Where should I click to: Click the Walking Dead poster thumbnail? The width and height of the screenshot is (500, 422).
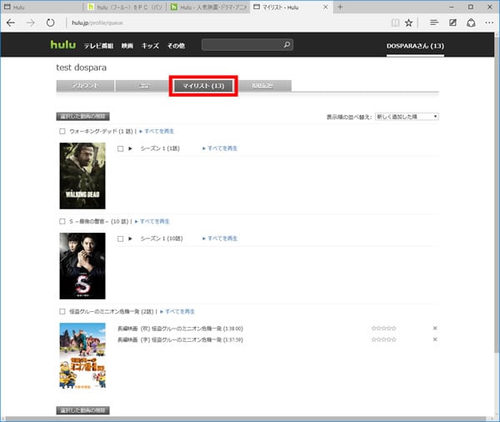(82, 176)
